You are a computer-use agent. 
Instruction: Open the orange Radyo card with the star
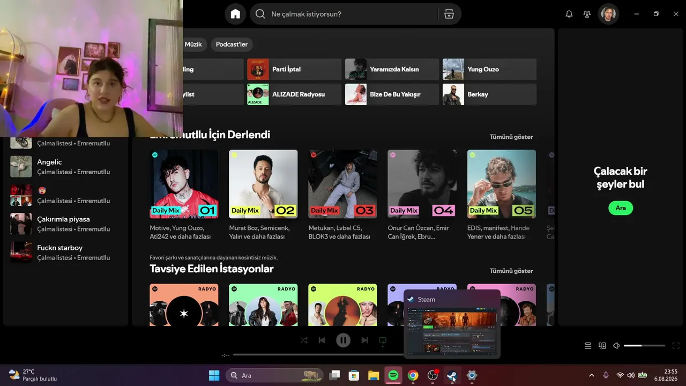pyautogui.click(x=184, y=305)
